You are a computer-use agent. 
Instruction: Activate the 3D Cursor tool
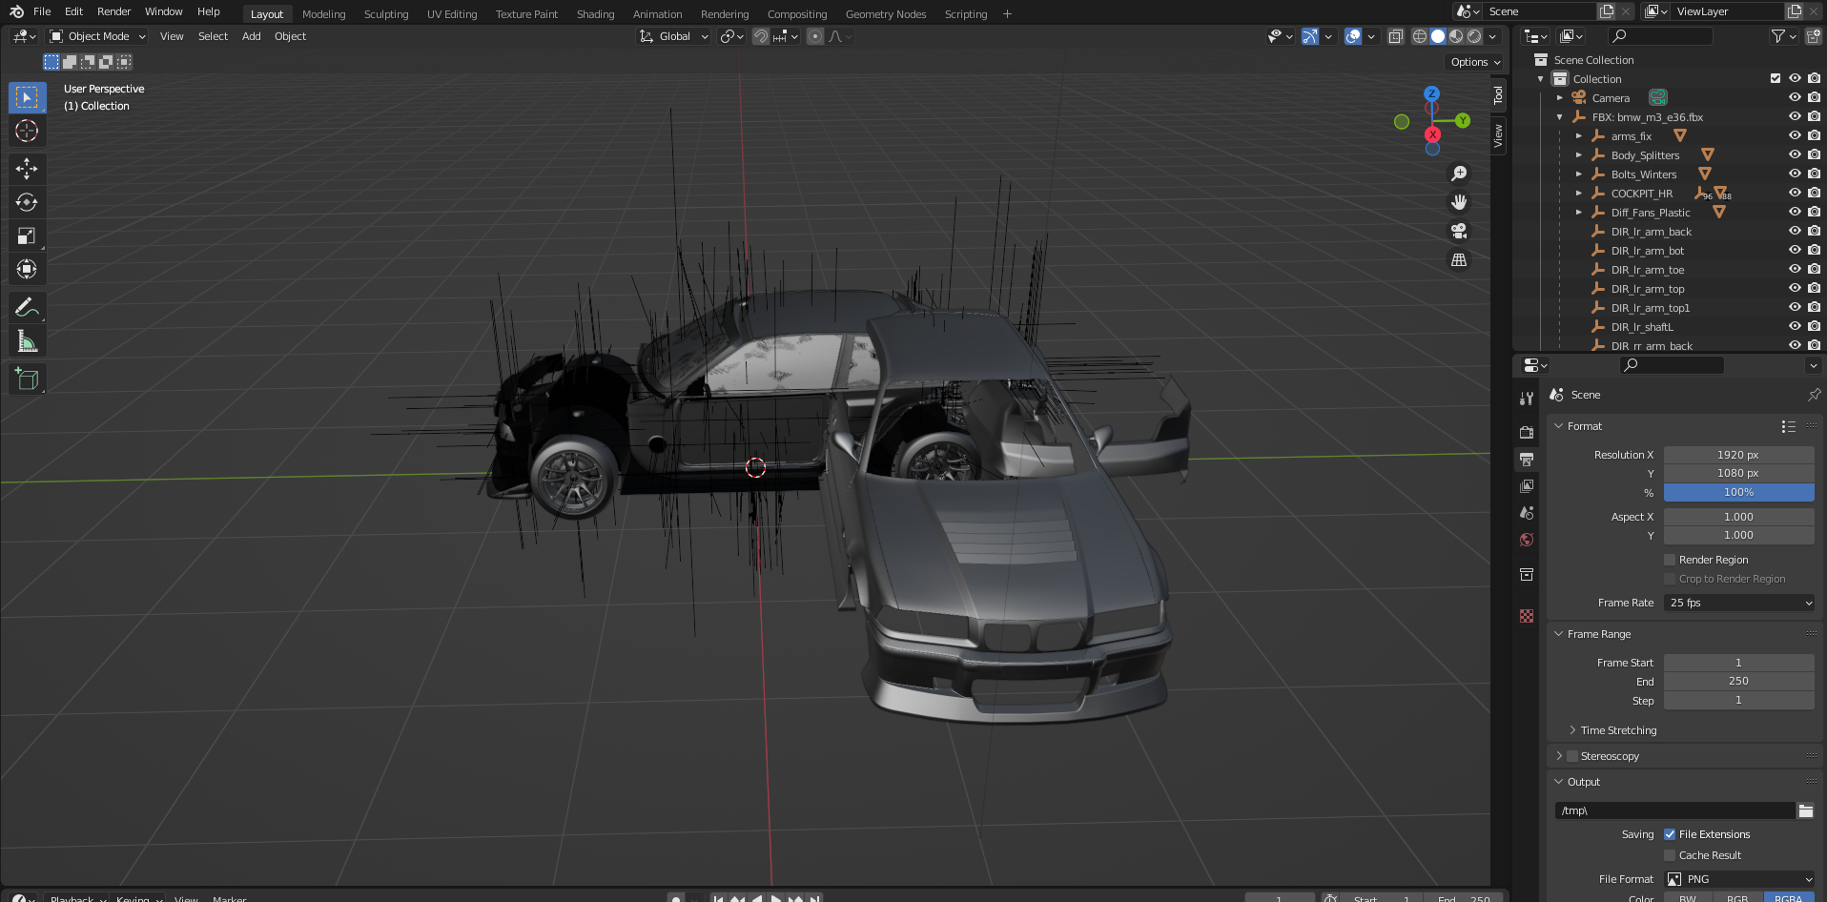27,131
